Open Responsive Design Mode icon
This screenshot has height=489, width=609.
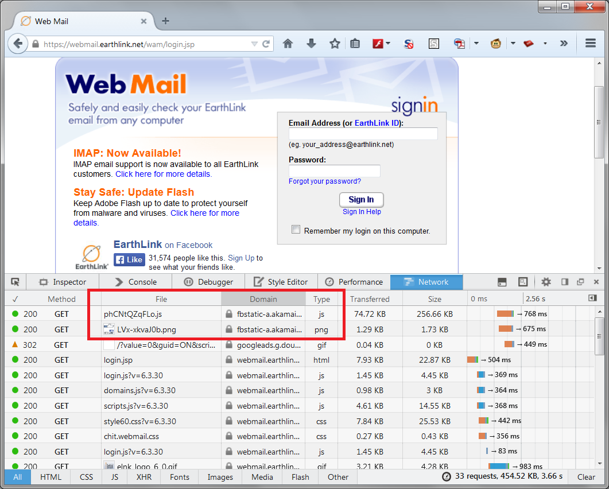click(523, 282)
